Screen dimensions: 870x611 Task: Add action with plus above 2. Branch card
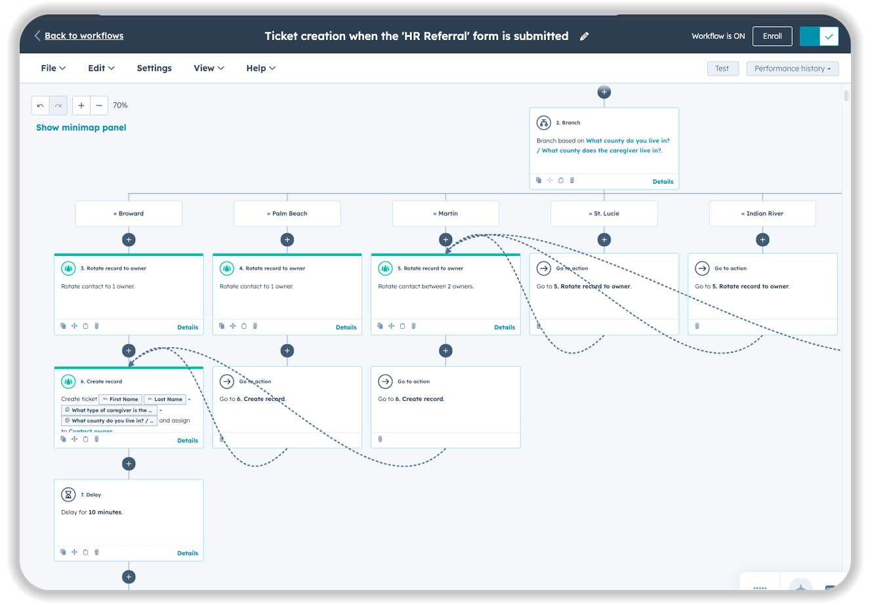[x=604, y=92]
